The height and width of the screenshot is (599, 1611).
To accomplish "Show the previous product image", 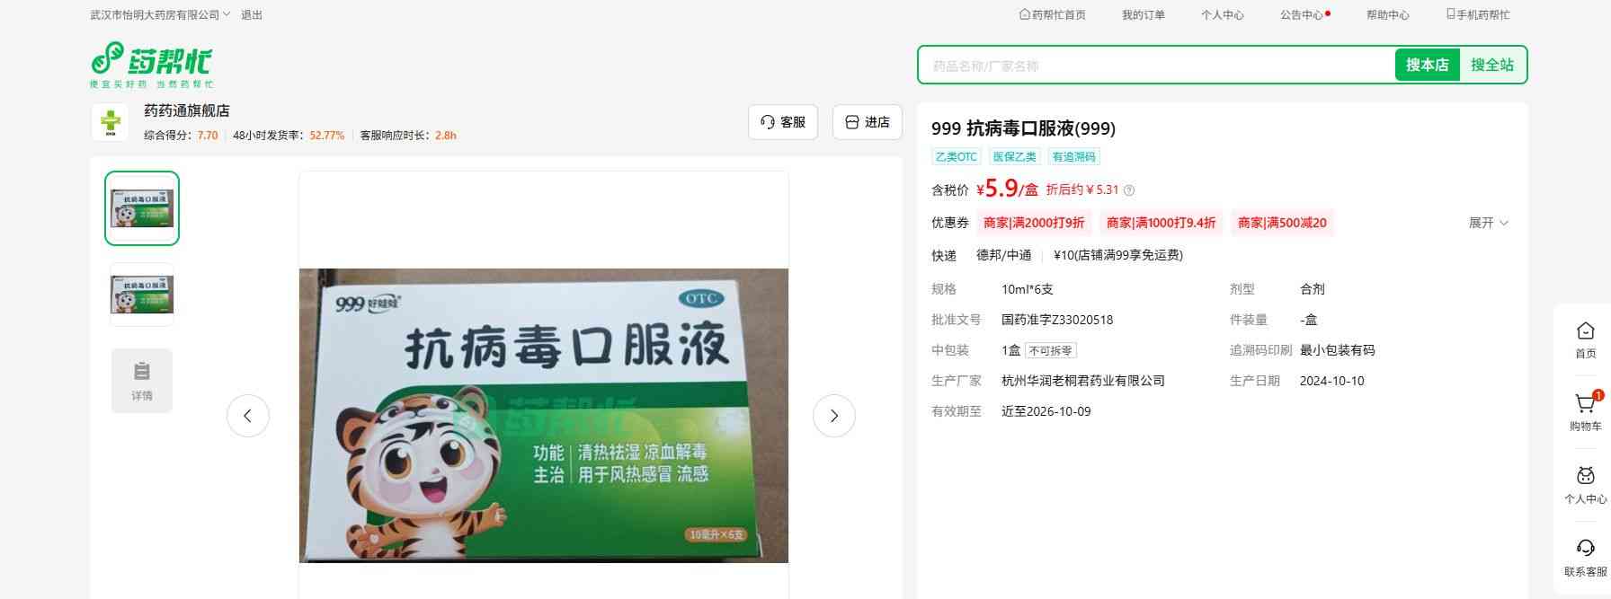I will pos(248,416).
